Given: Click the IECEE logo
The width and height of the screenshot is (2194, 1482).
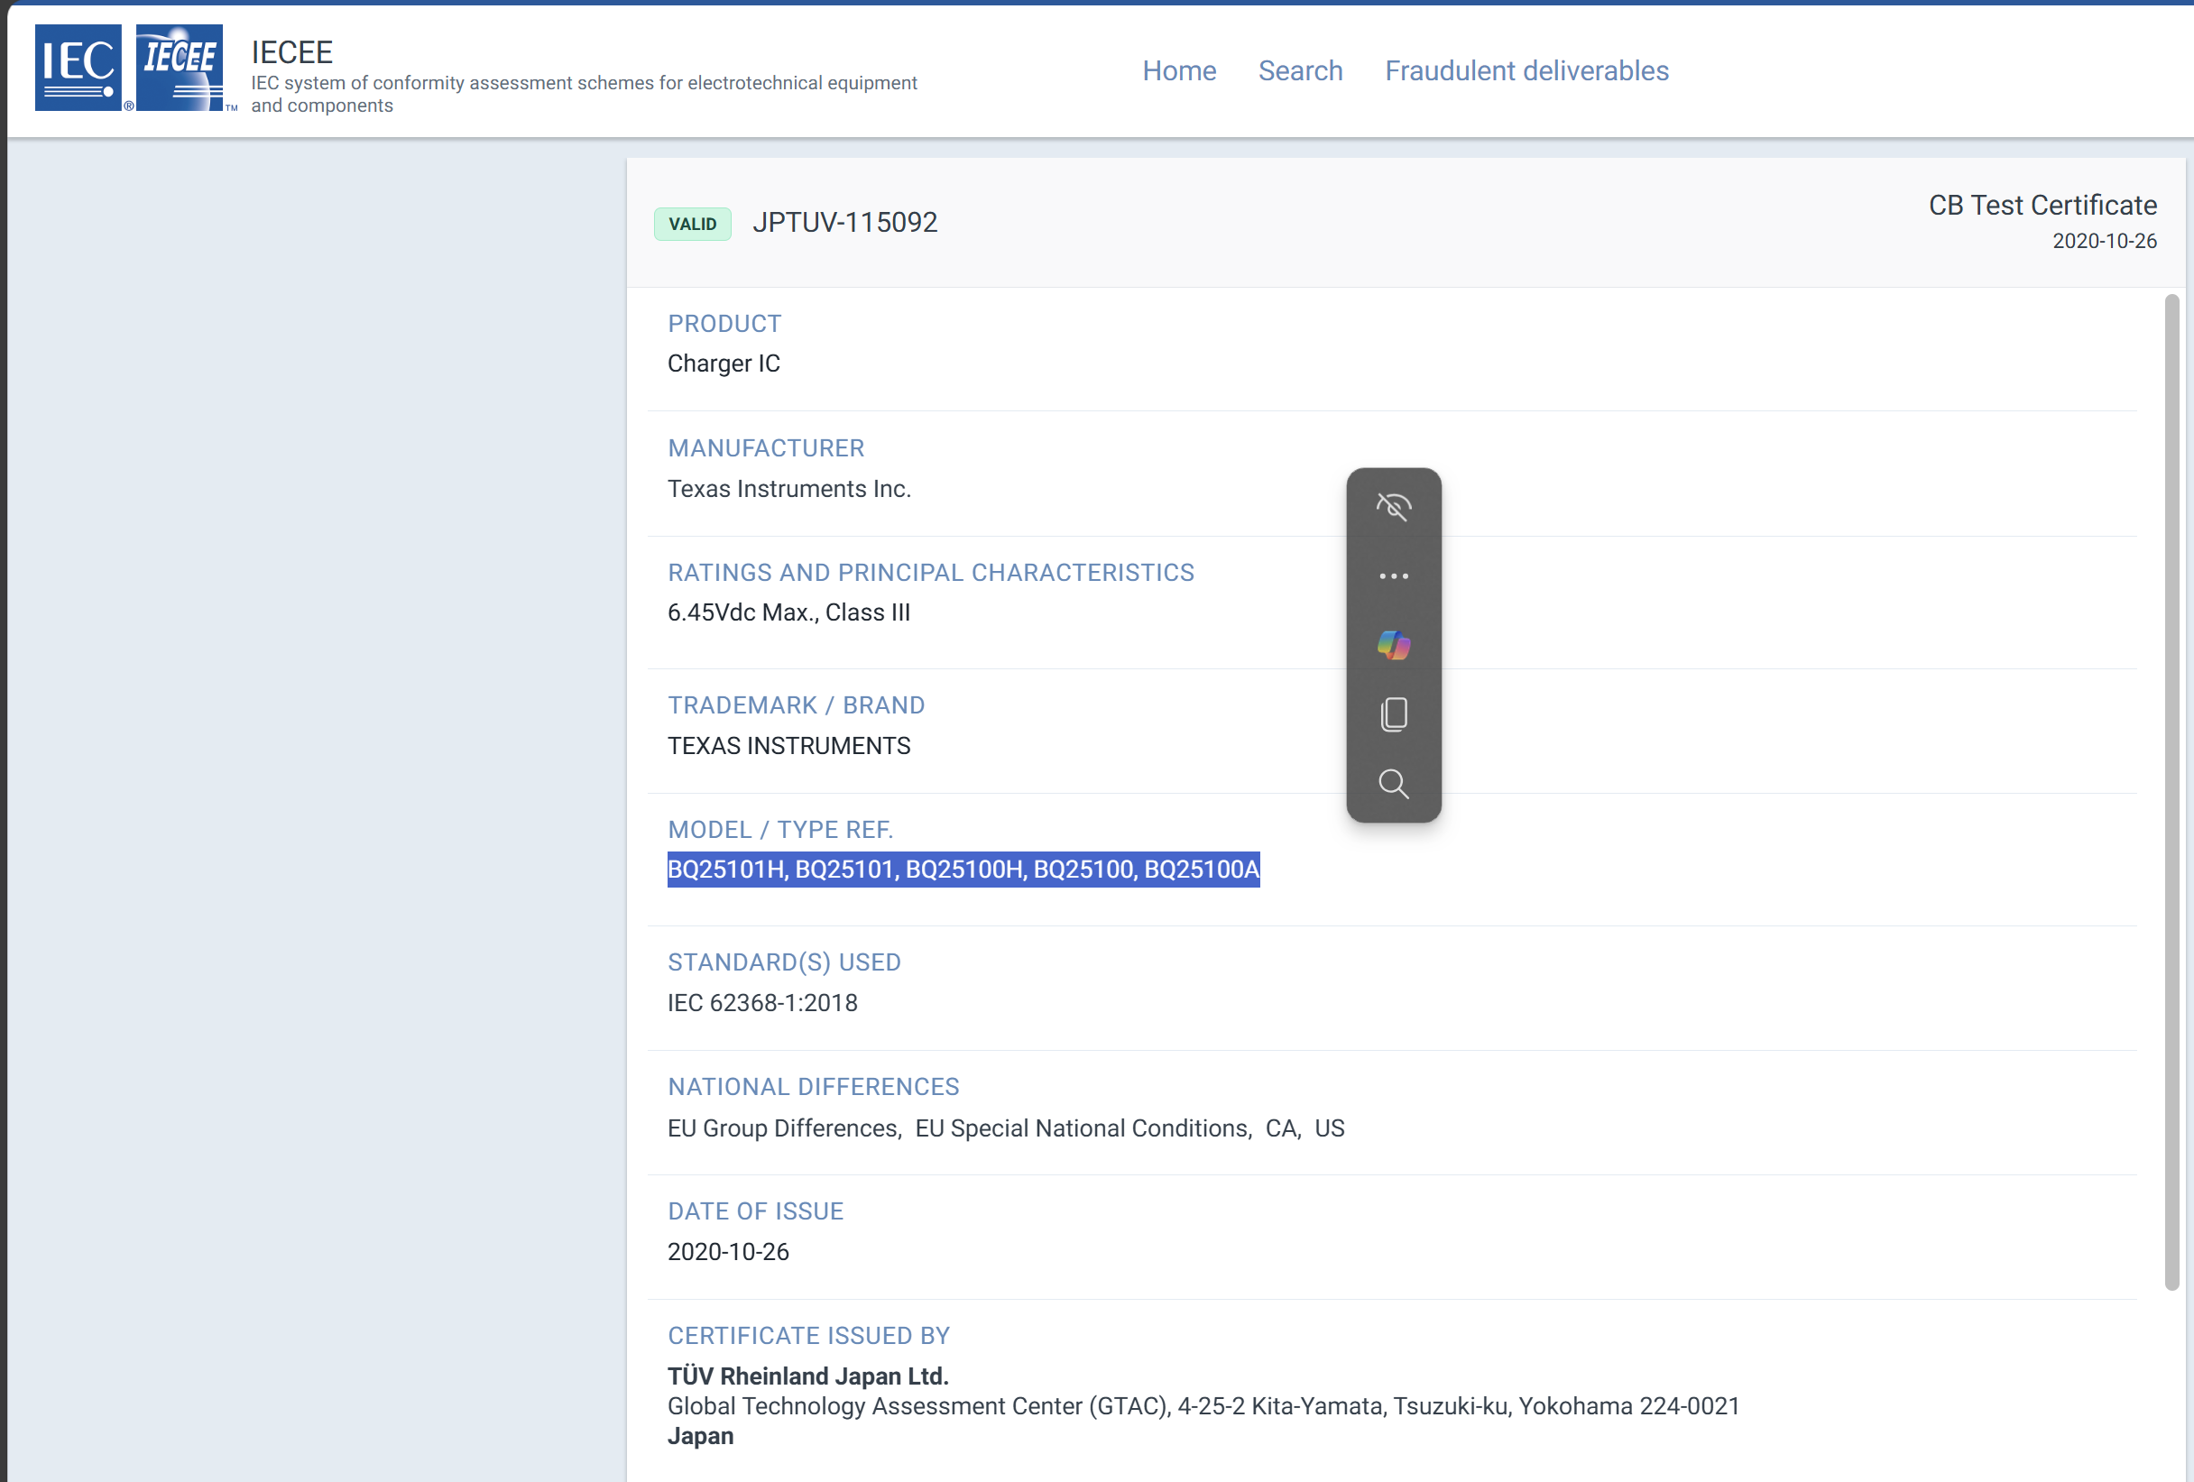Looking at the screenshot, I should coord(180,68).
